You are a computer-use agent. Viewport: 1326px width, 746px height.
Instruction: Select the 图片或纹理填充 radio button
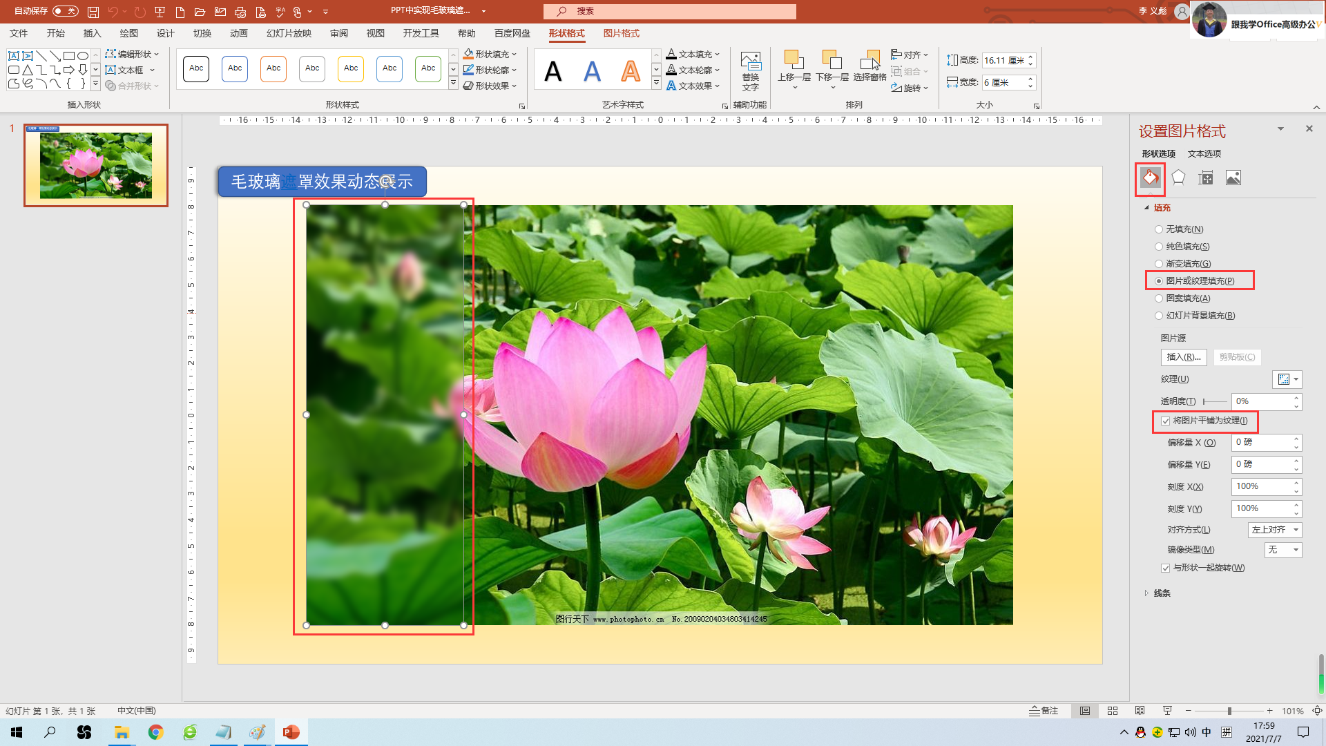[x=1159, y=281]
